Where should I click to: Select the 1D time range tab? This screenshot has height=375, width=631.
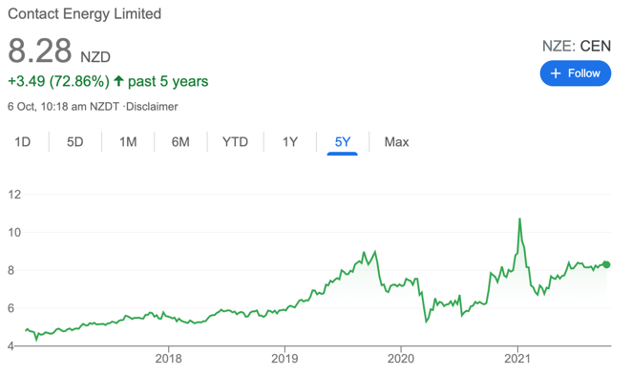coord(23,142)
